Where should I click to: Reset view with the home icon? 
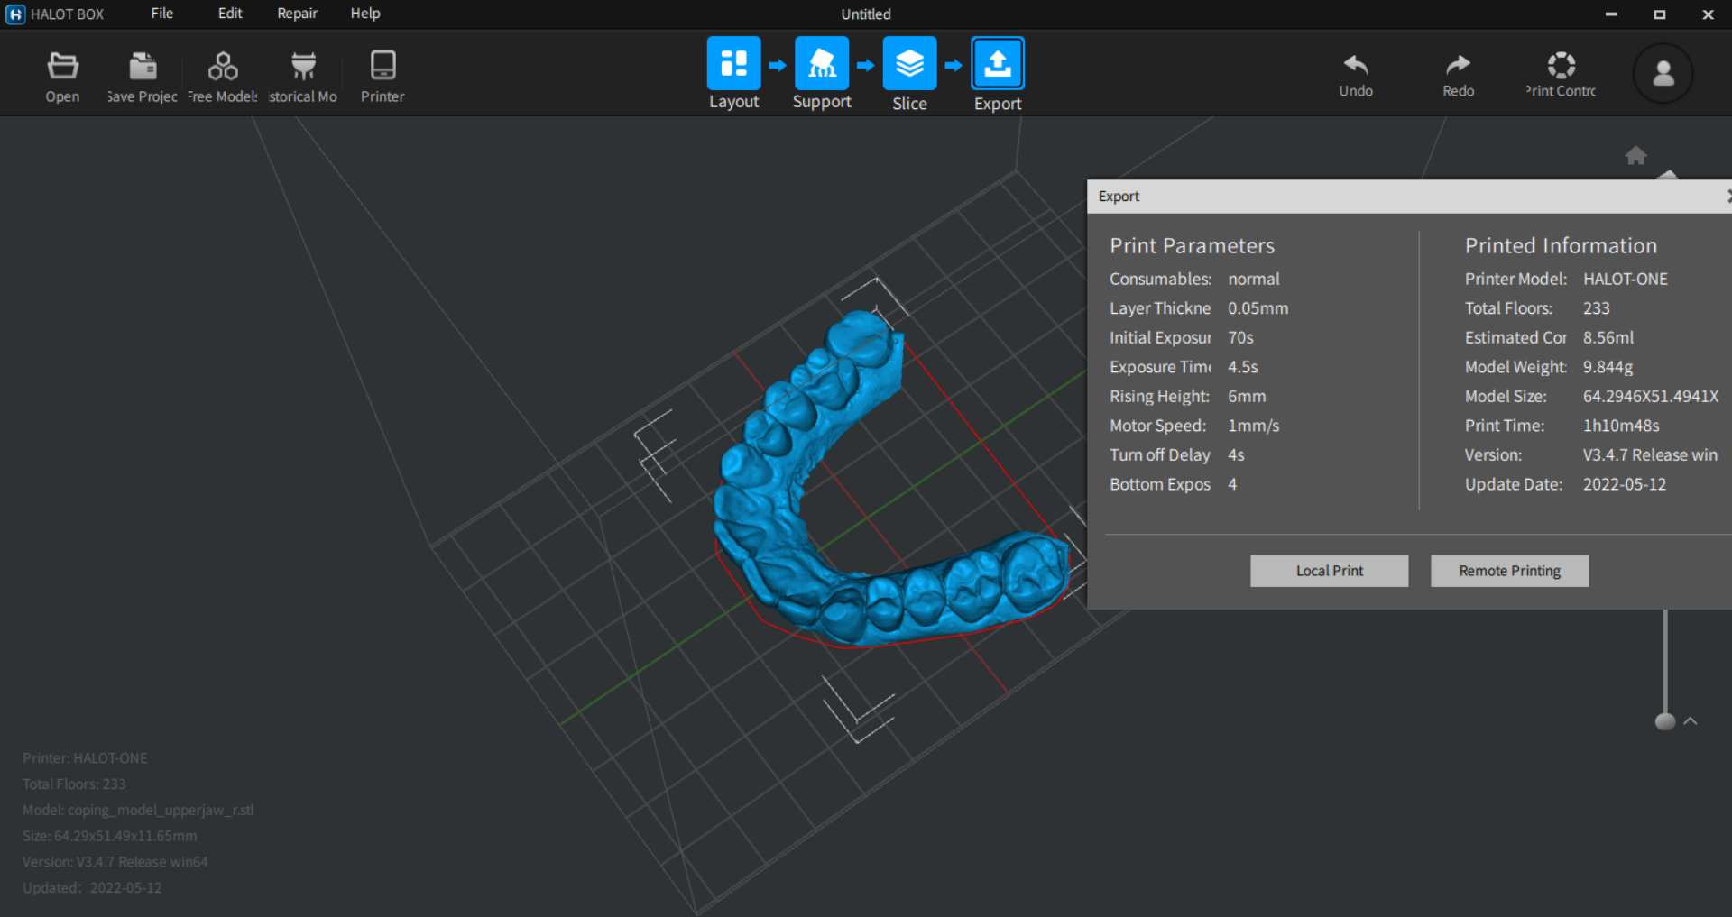[1635, 155]
